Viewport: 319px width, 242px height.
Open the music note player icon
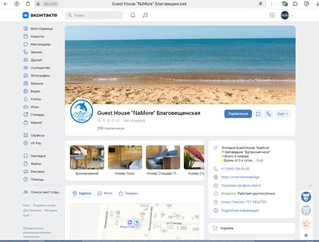pyautogui.click(x=145, y=15)
